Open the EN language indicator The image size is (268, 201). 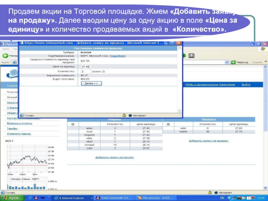click(x=222, y=198)
